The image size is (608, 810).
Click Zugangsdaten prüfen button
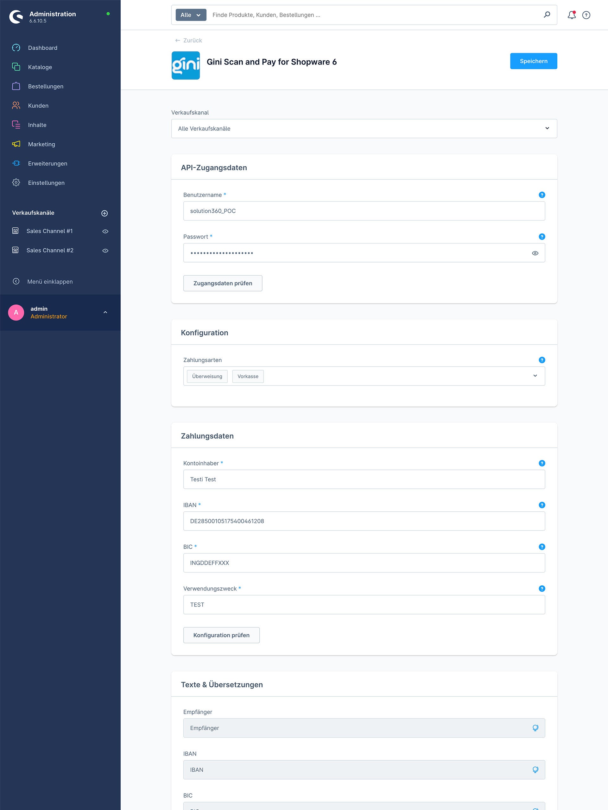pyautogui.click(x=222, y=283)
